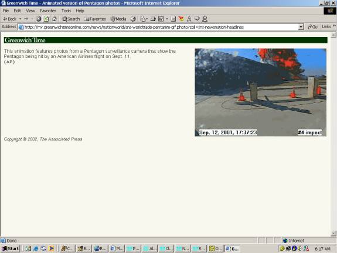The height and width of the screenshot is (253, 337).
Task: Switch to the 'O...' taskbar window
Action: [215, 248]
